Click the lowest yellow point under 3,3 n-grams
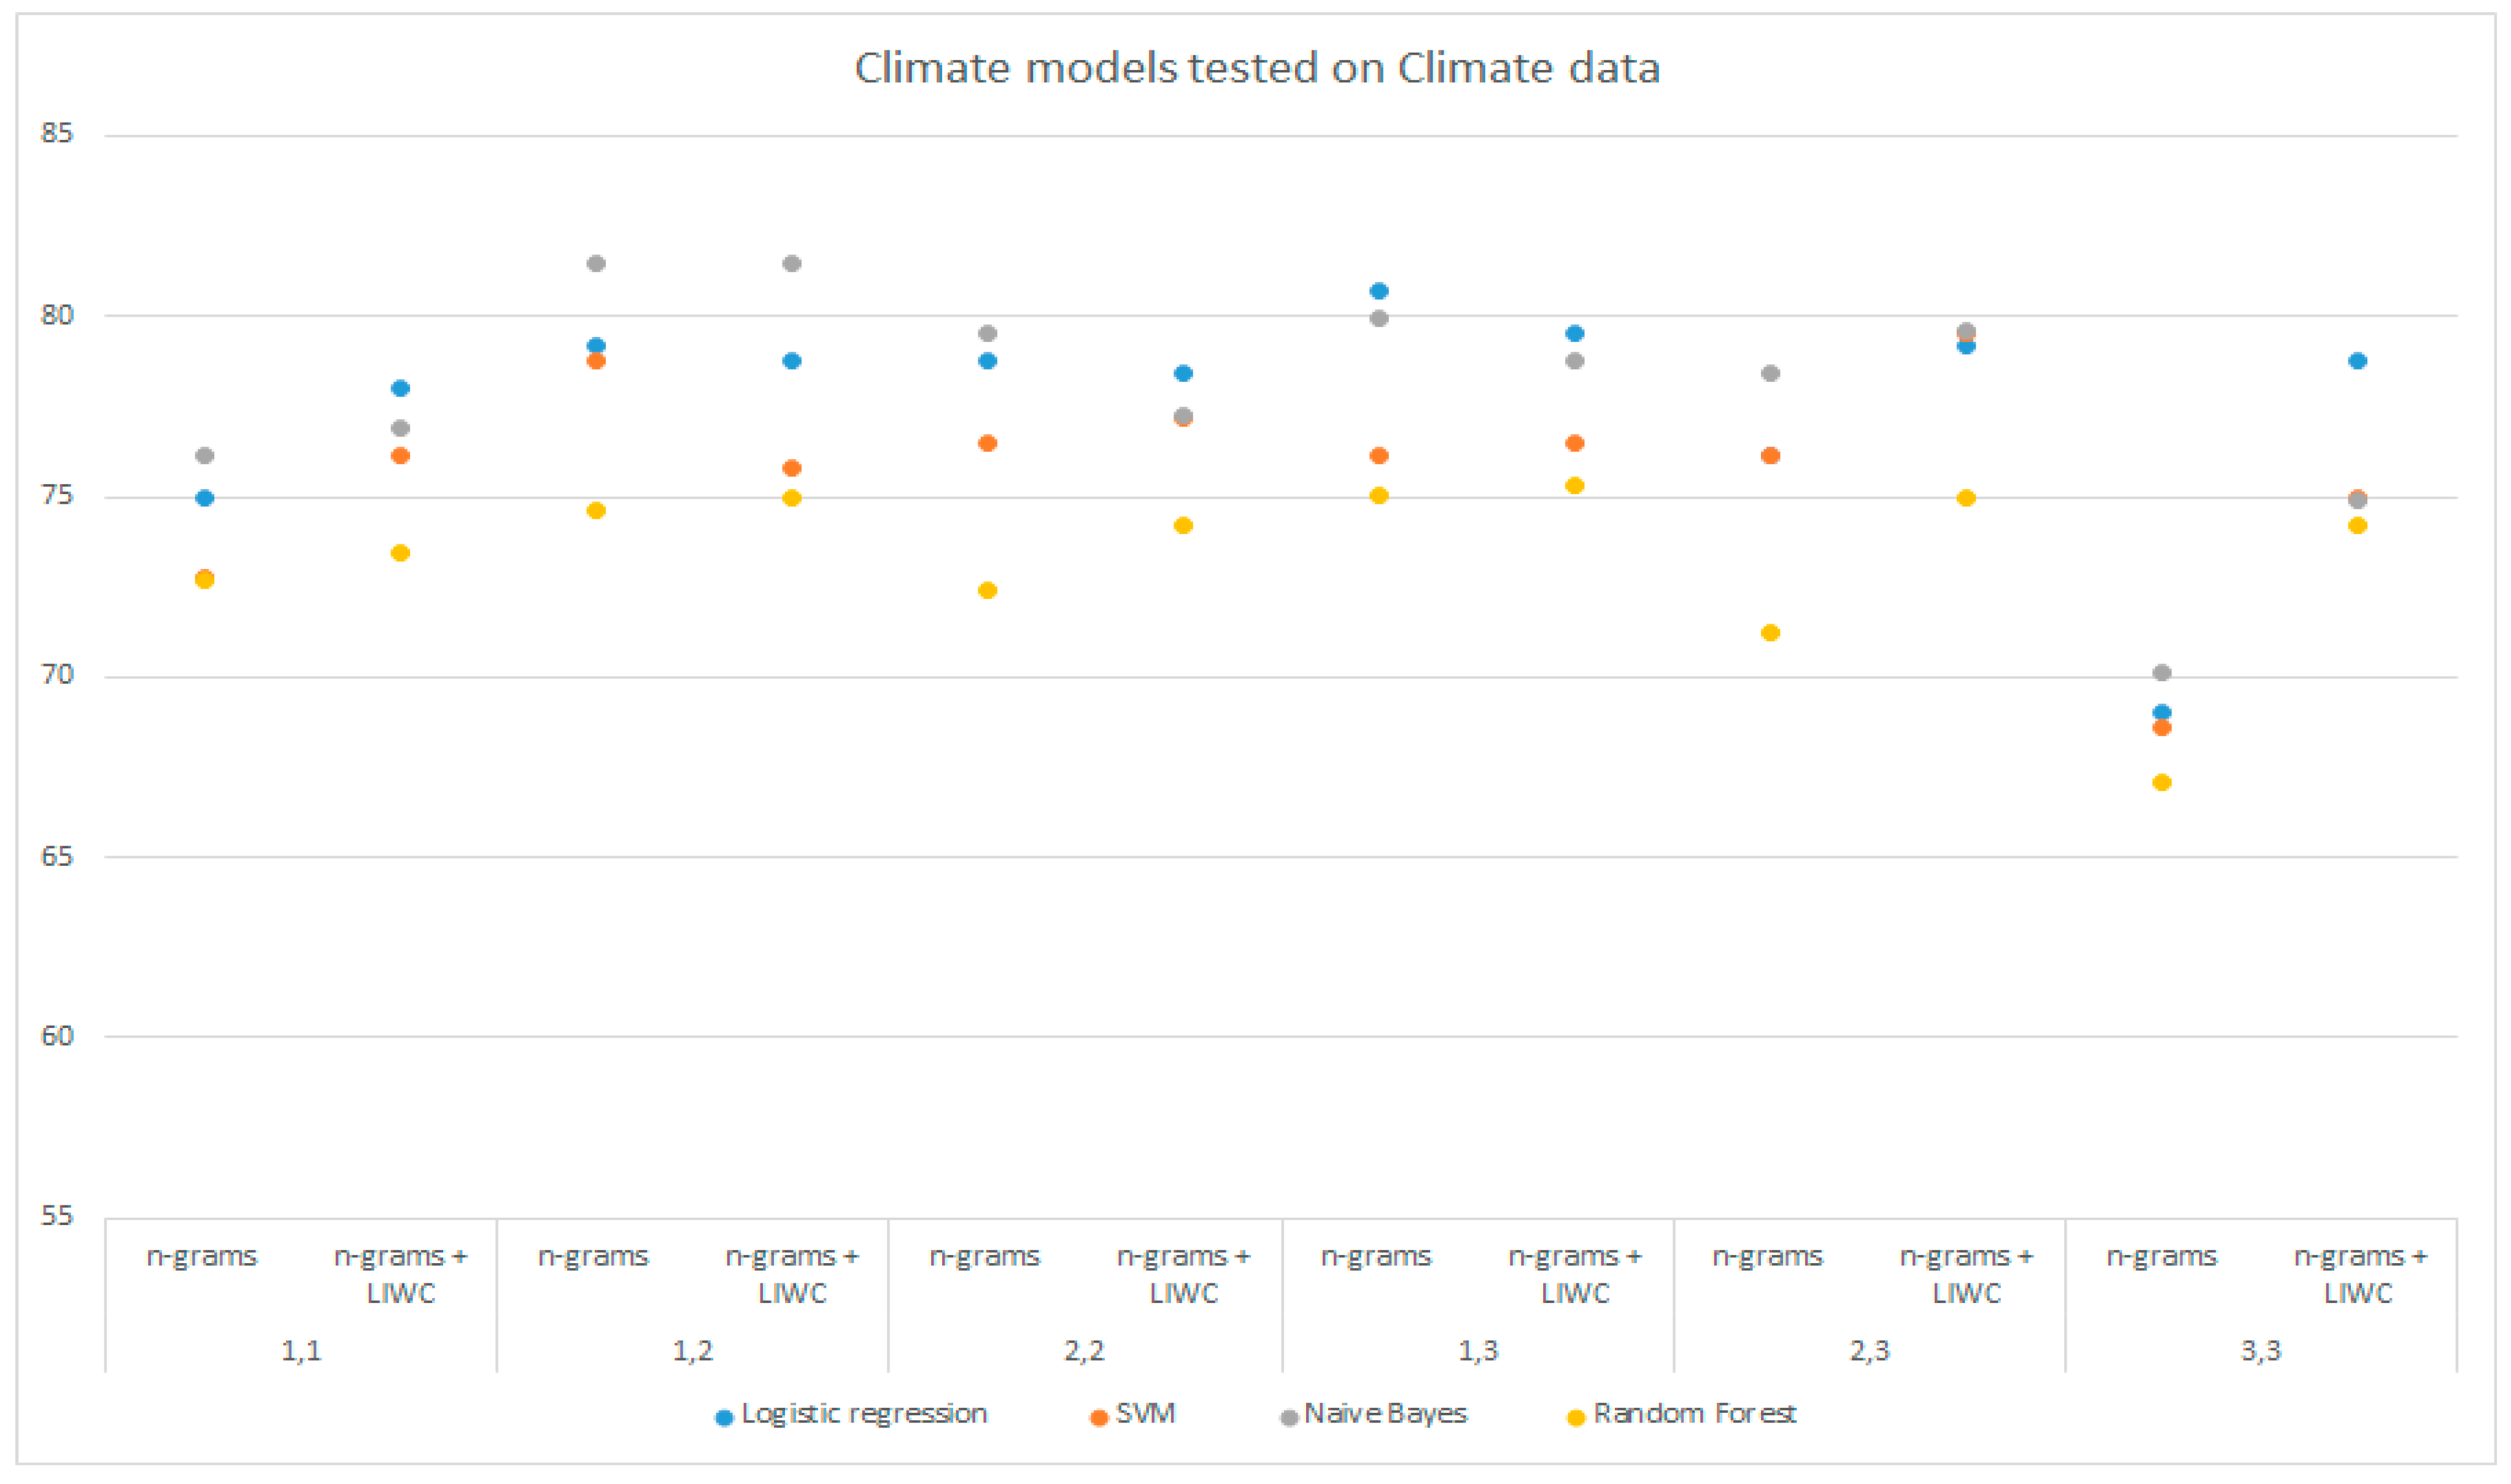The image size is (2511, 1484). pyautogui.click(x=2162, y=783)
